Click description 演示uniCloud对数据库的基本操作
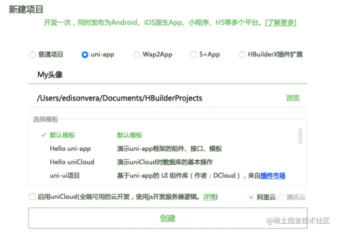The width and height of the screenshot is (337, 232). 165,162
